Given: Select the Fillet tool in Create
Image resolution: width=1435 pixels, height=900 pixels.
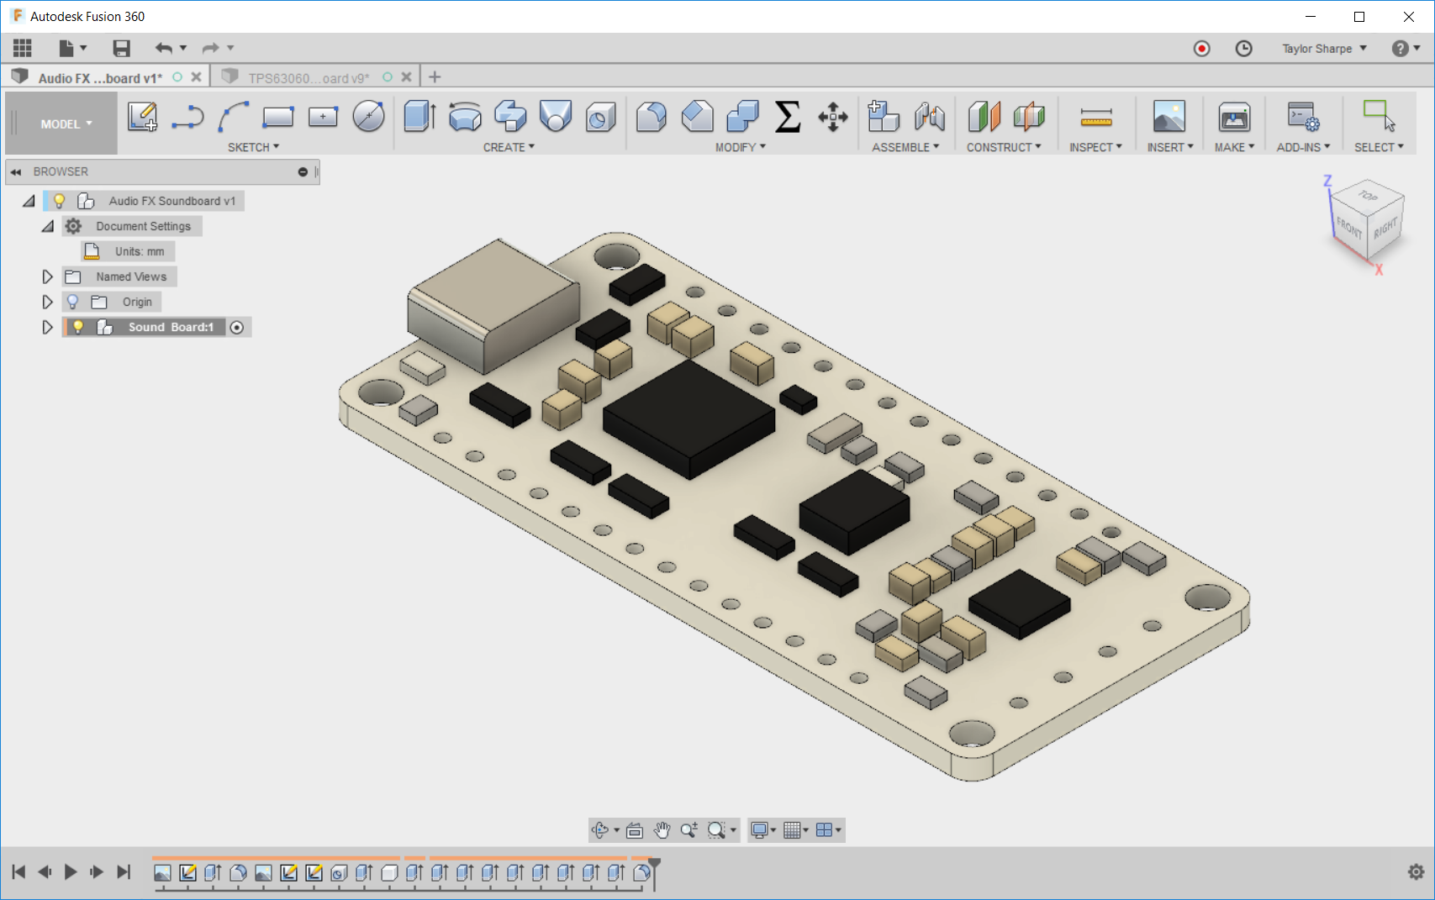Looking at the screenshot, I should click(x=555, y=118).
